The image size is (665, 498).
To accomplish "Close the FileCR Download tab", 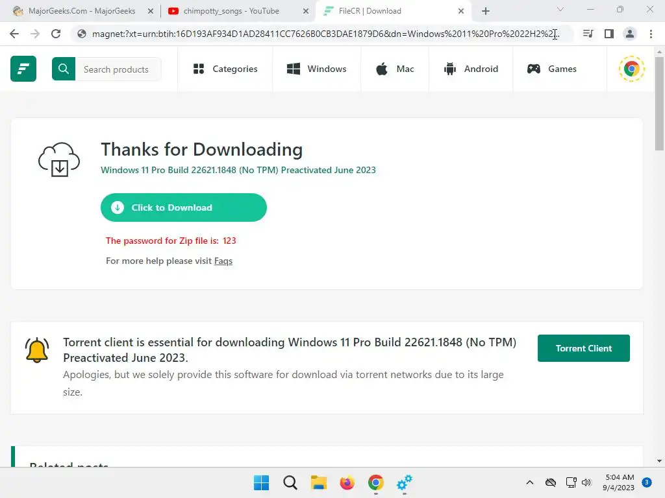I will point(461,12).
